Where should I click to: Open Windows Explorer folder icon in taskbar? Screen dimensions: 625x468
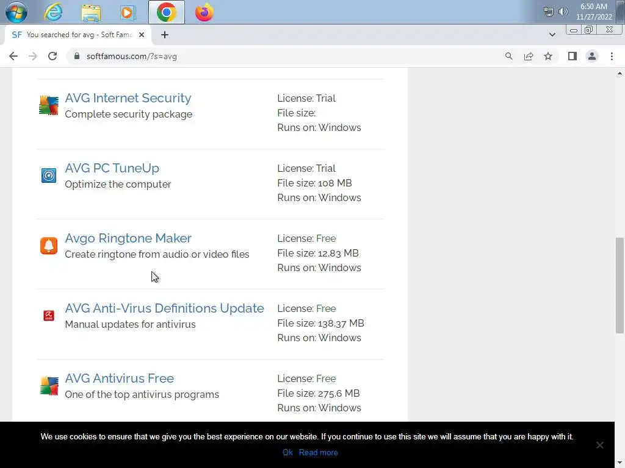pyautogui.click(x=91, y=12)
